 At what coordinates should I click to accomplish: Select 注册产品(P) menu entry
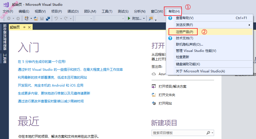point(210,32)
